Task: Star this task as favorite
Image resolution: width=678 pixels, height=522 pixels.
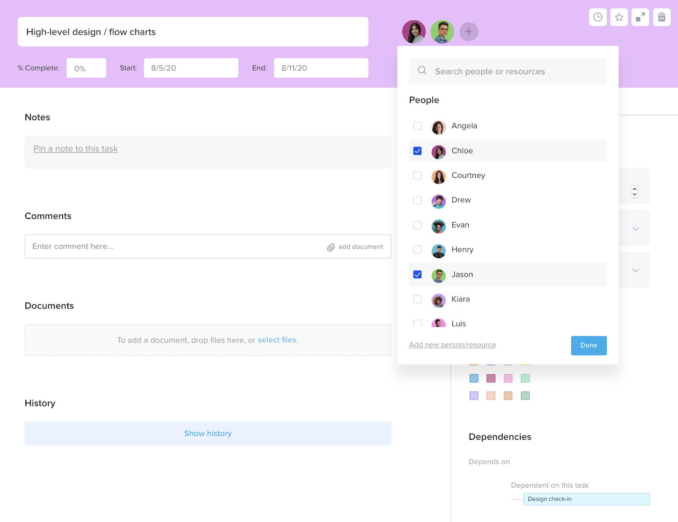Action: 619,17
